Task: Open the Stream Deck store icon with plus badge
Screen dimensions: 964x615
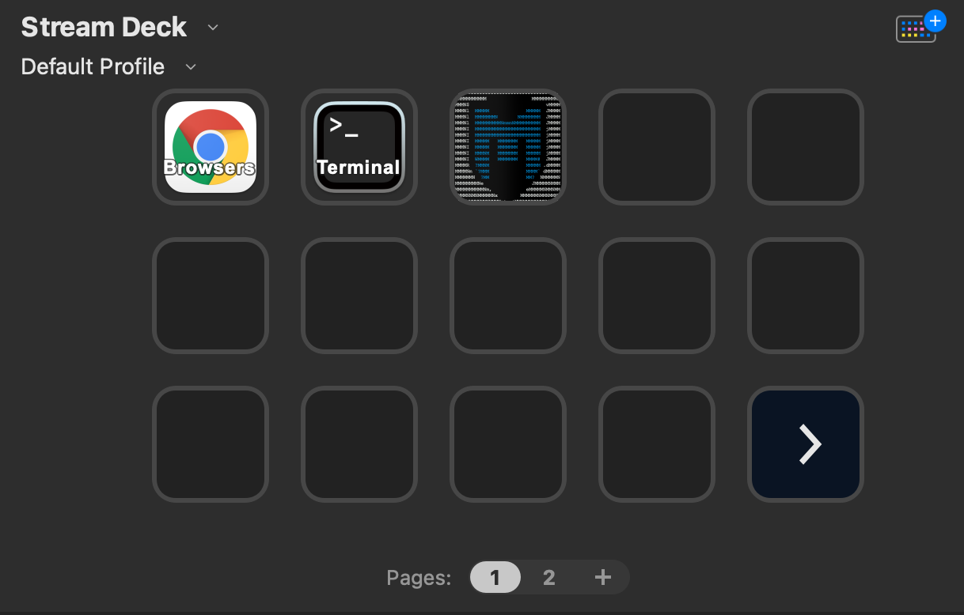Action: tap(920, 27)
